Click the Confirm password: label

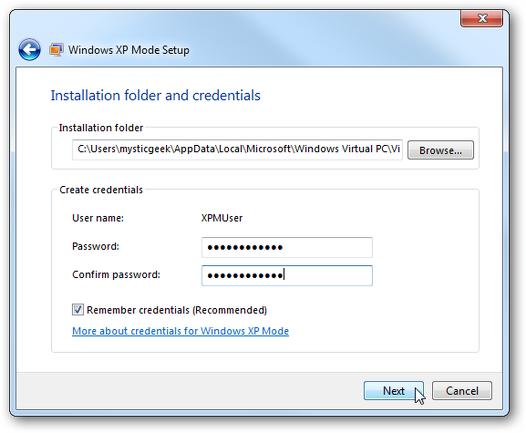116,275
